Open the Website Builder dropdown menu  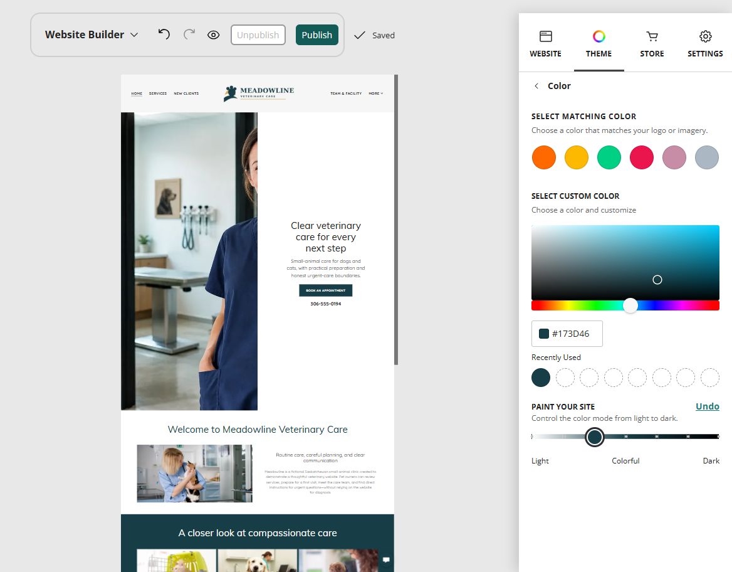click(91, 34)
